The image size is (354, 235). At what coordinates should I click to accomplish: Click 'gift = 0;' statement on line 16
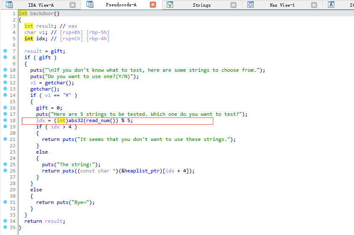49,108
